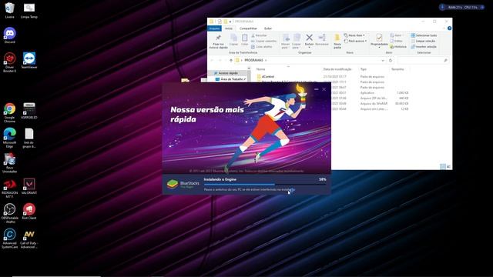Click Fixar no Acesso rápido in Explorer ribbon
The height and width of the screenshot is (277, 493).
[x=218, y=42]
